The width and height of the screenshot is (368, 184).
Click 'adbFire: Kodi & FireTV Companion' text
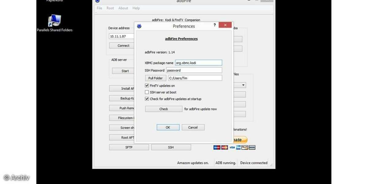click(x=176, y=20)
